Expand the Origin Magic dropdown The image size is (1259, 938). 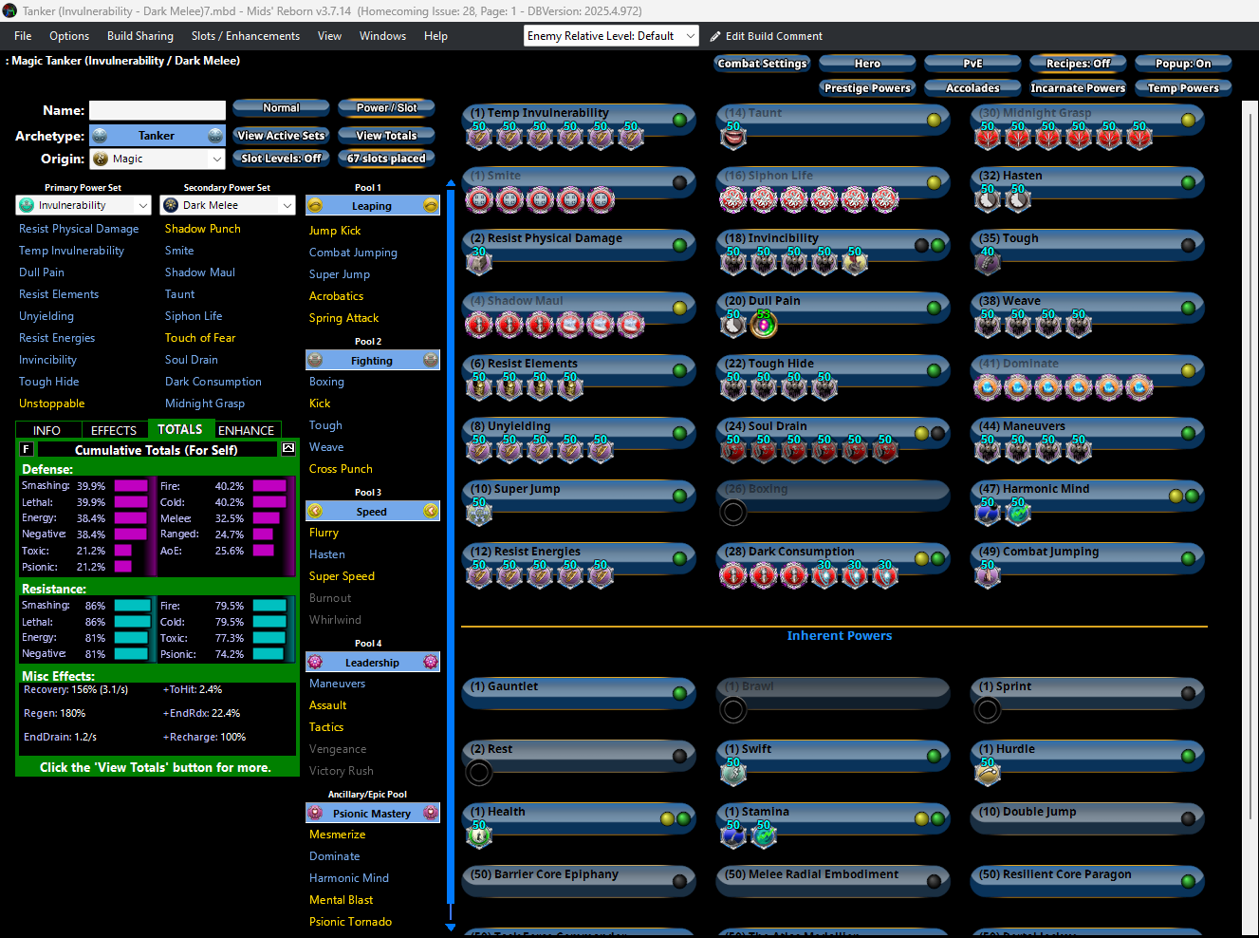(x=216, y=159)
